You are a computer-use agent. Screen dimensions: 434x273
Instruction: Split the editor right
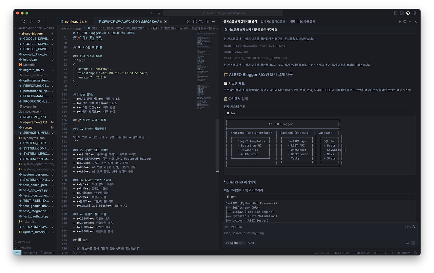[207, 21]
